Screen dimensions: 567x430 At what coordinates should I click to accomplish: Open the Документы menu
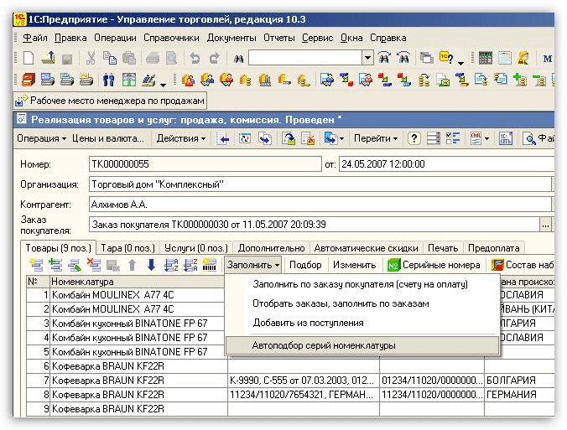(x=231, y=38)
